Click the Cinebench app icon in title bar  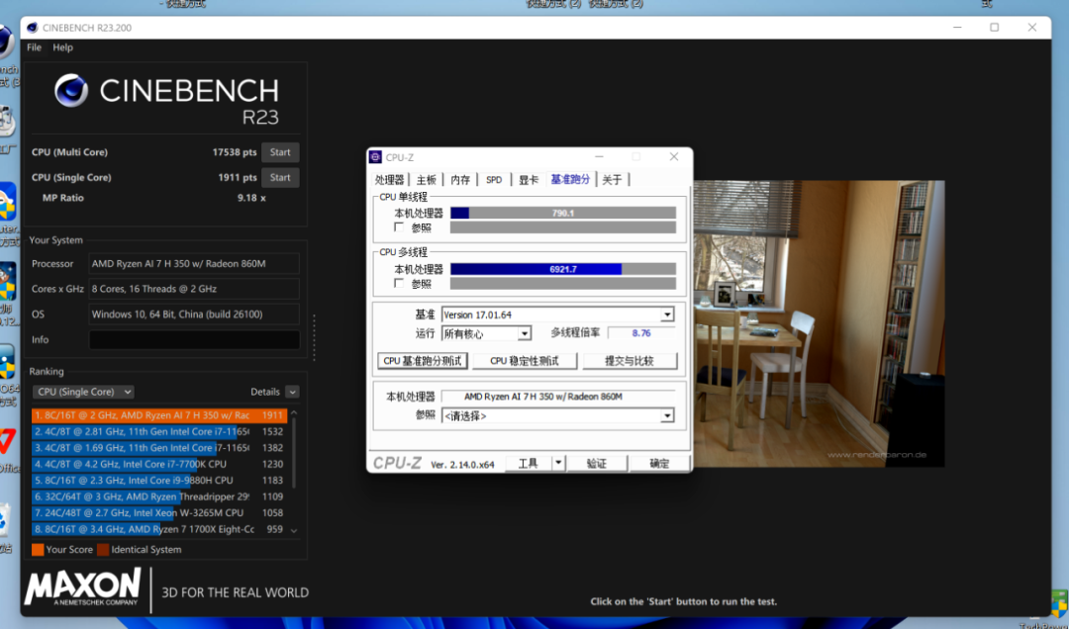click(32, 28)
